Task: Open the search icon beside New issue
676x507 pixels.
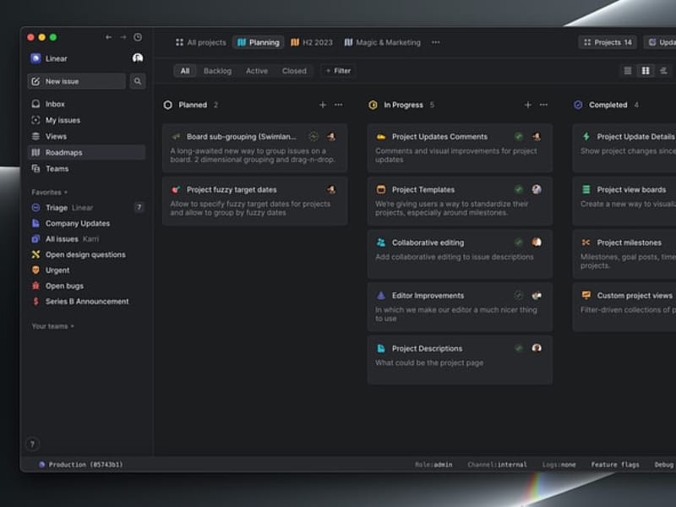Action: pos(138,81)
